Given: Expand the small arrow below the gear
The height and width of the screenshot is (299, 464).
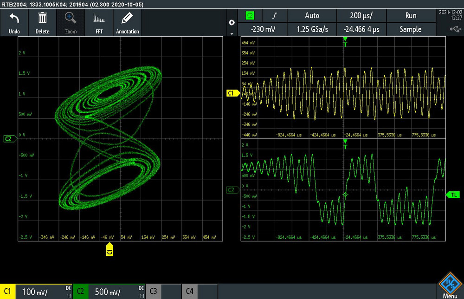Looking at the screenshot, I should (x=232, y=34).
